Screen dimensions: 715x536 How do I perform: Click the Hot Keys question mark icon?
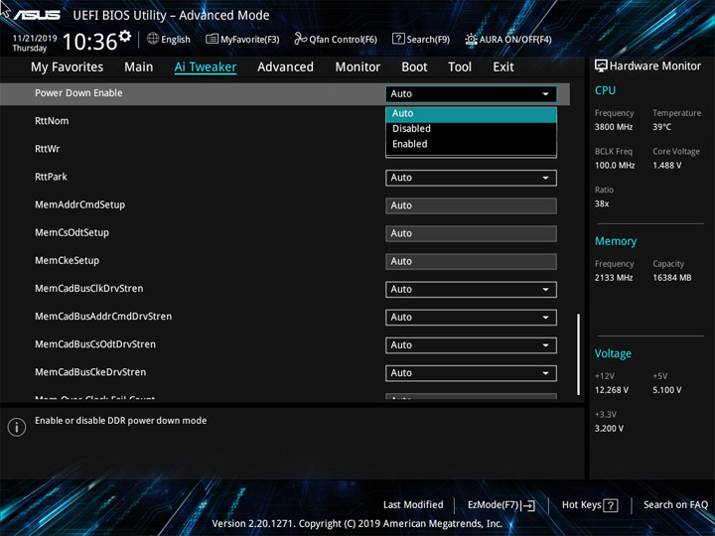pyautogui.click(x=611, y=505)
